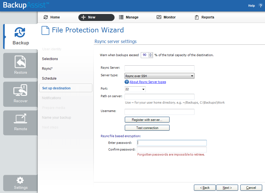
Task: Select the Set up destination step
Action: click(66, 88)
